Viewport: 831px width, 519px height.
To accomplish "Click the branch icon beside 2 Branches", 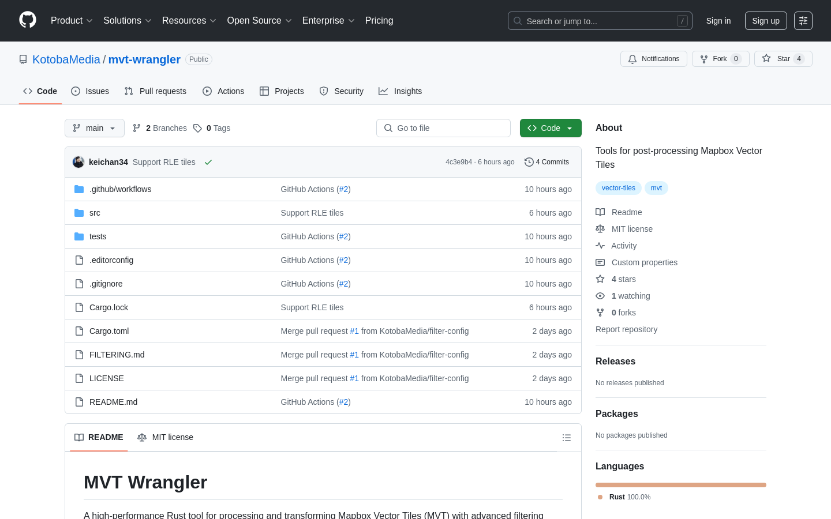I will [x=137, y=128].
